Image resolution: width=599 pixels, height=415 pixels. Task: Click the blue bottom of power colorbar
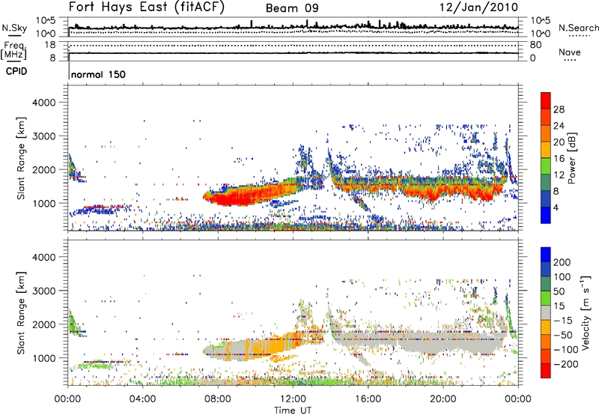(546, 215)
